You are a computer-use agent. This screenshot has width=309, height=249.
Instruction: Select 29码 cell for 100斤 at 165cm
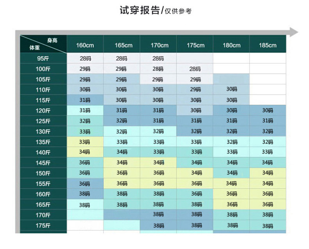tap(122, 69)
